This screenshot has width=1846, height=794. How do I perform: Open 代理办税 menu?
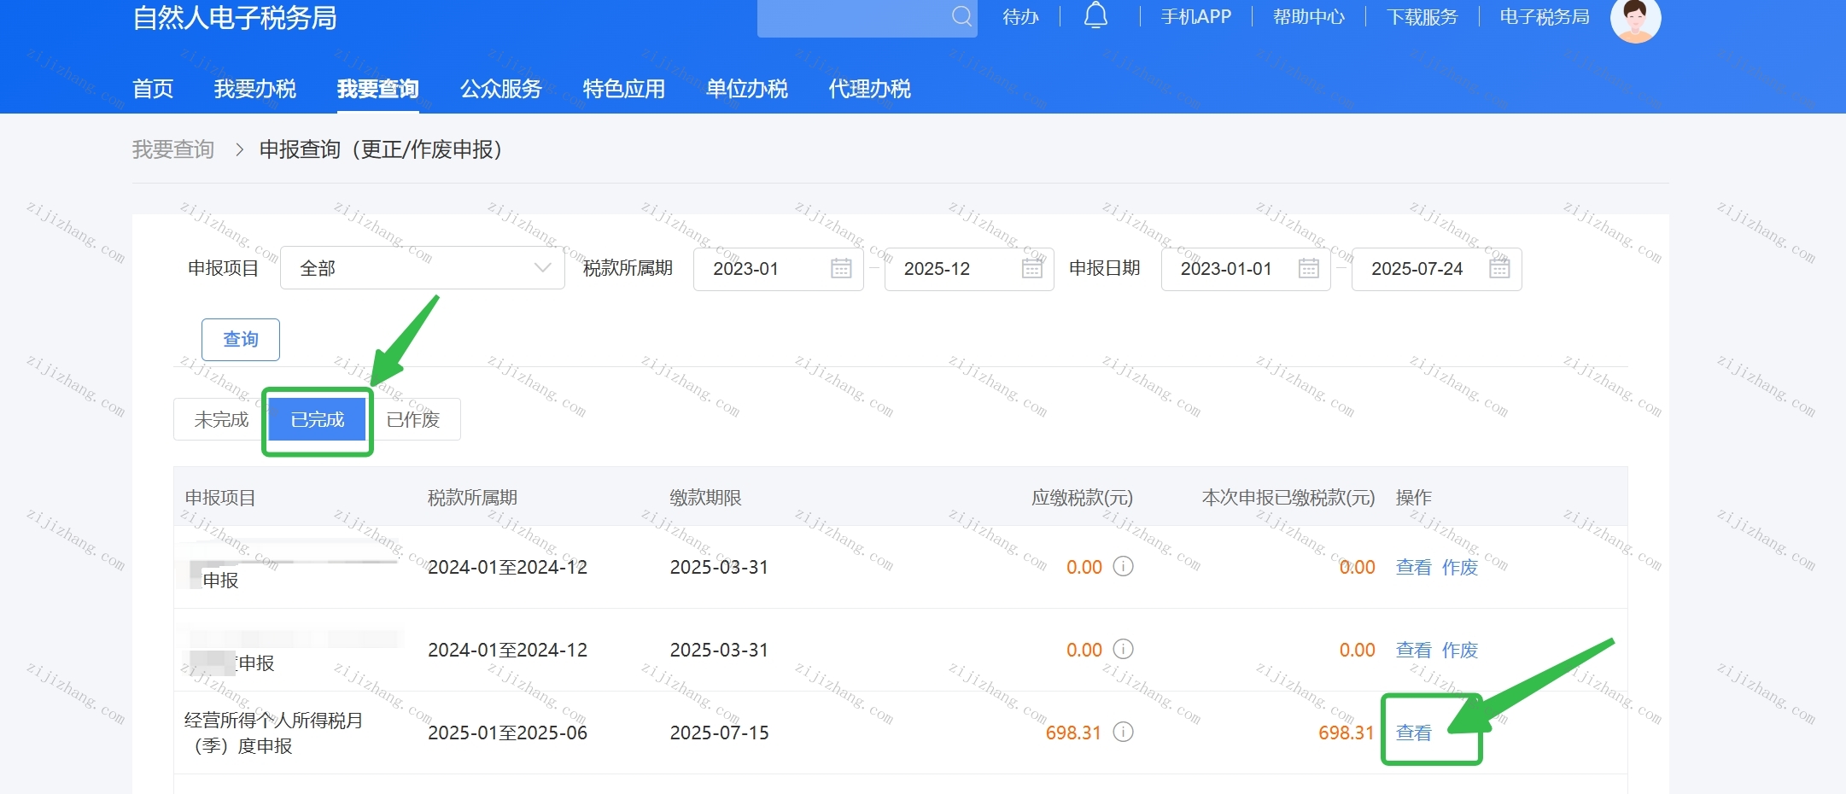(870, 89)
